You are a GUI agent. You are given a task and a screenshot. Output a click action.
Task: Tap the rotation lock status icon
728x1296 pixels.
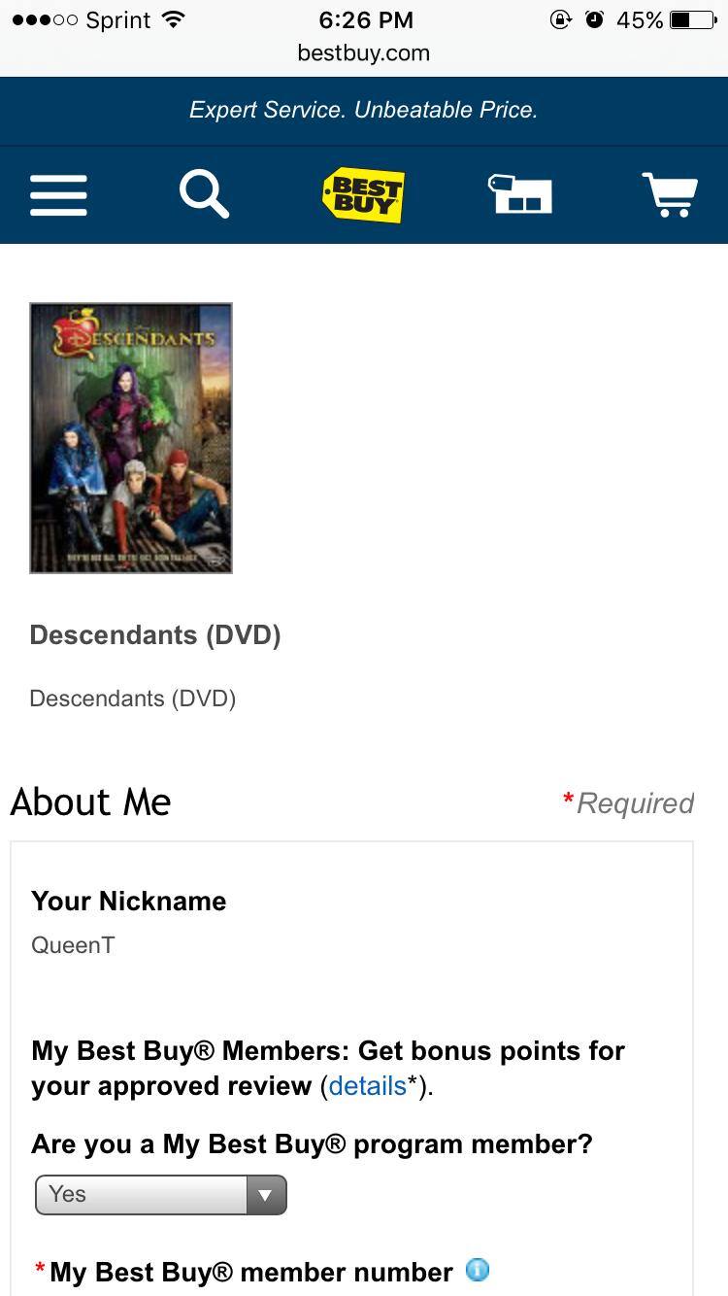[x=561, y=19]
